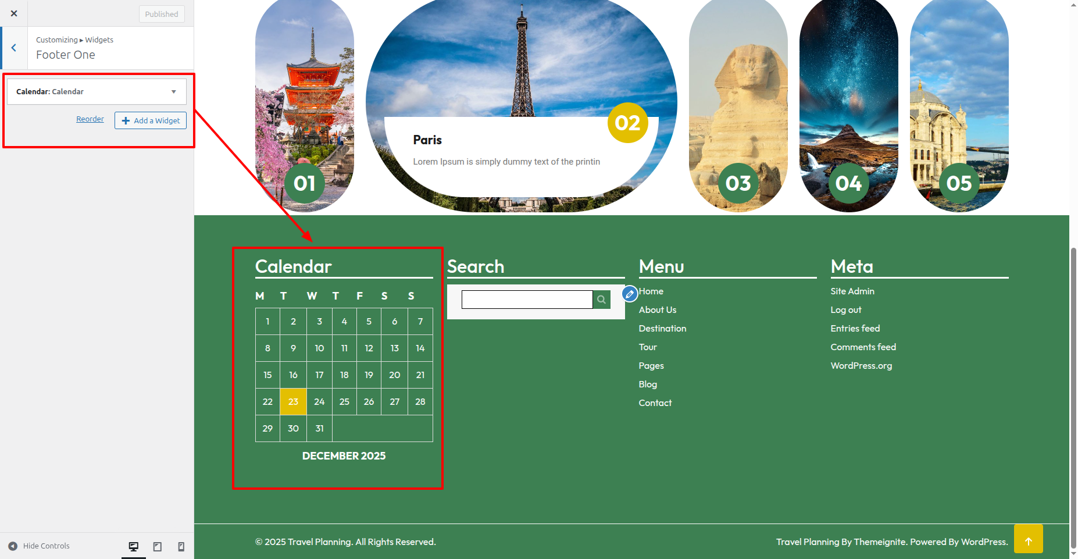
Task: Expand the Calendar widget dropdown arrow
Action: (173, 92)
